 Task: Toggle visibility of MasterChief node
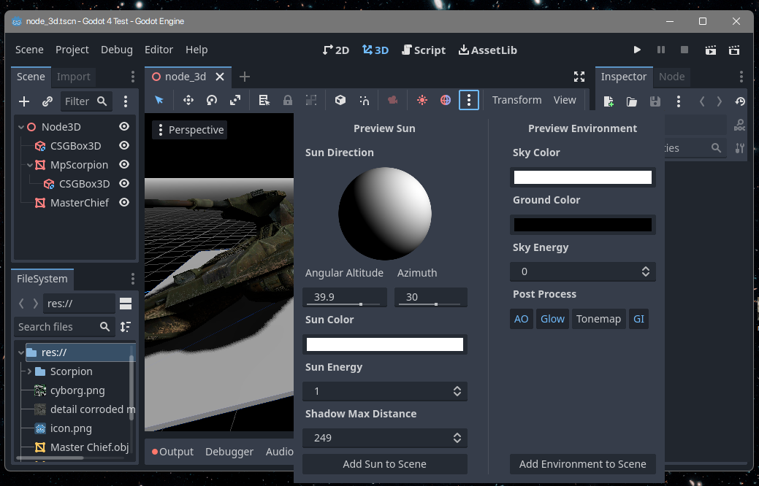(x=124, y=203)
